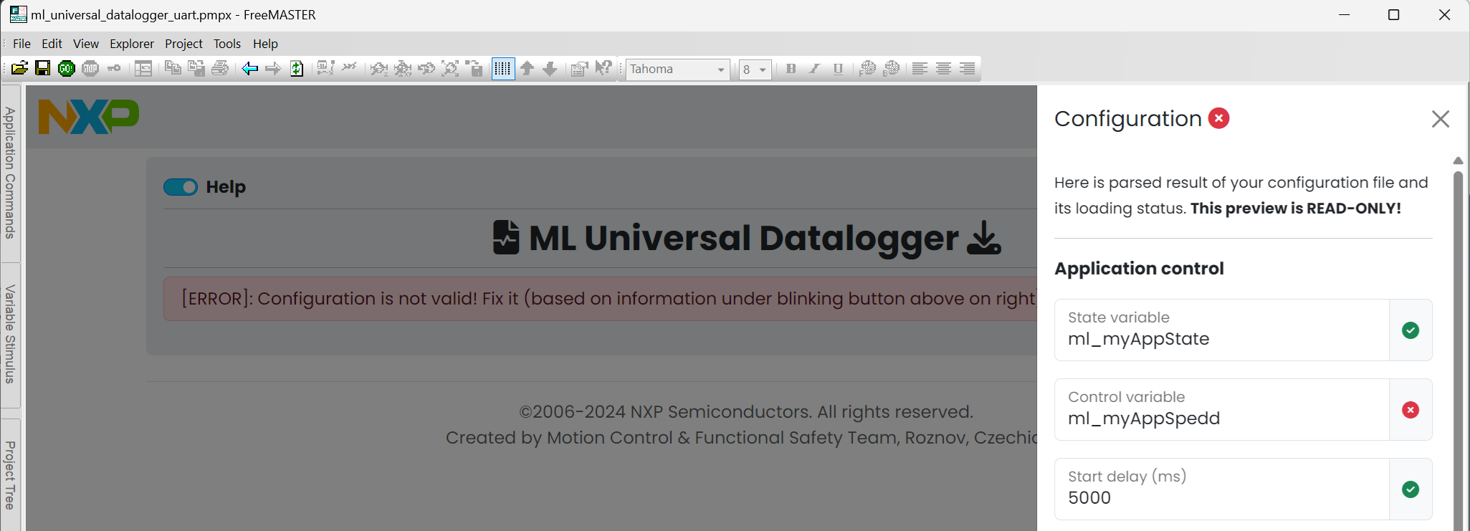Click the scroll-up arrow of the Configuration panel

point(1458,161)
